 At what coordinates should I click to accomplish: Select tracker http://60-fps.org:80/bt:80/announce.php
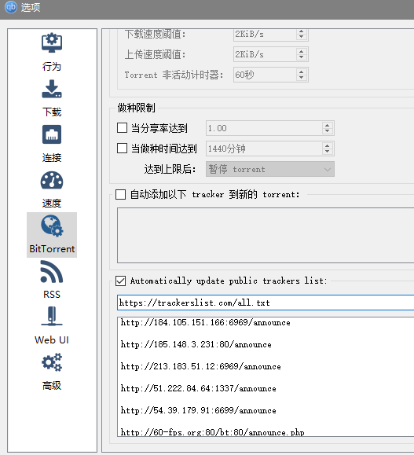212,432
